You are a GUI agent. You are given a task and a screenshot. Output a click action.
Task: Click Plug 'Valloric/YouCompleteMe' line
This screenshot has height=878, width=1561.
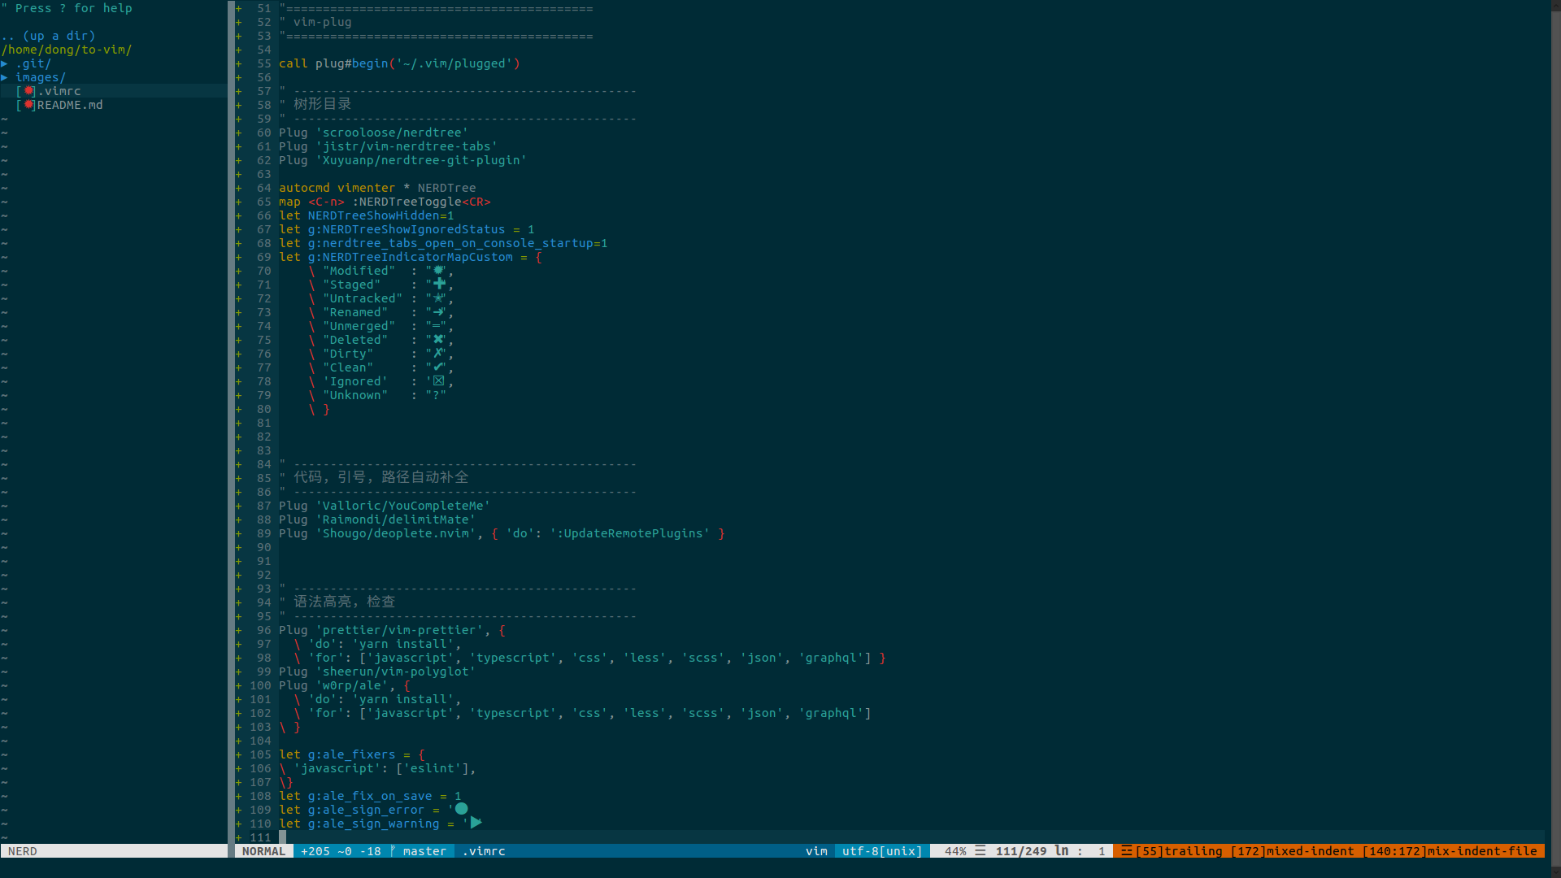click(384, 506)
